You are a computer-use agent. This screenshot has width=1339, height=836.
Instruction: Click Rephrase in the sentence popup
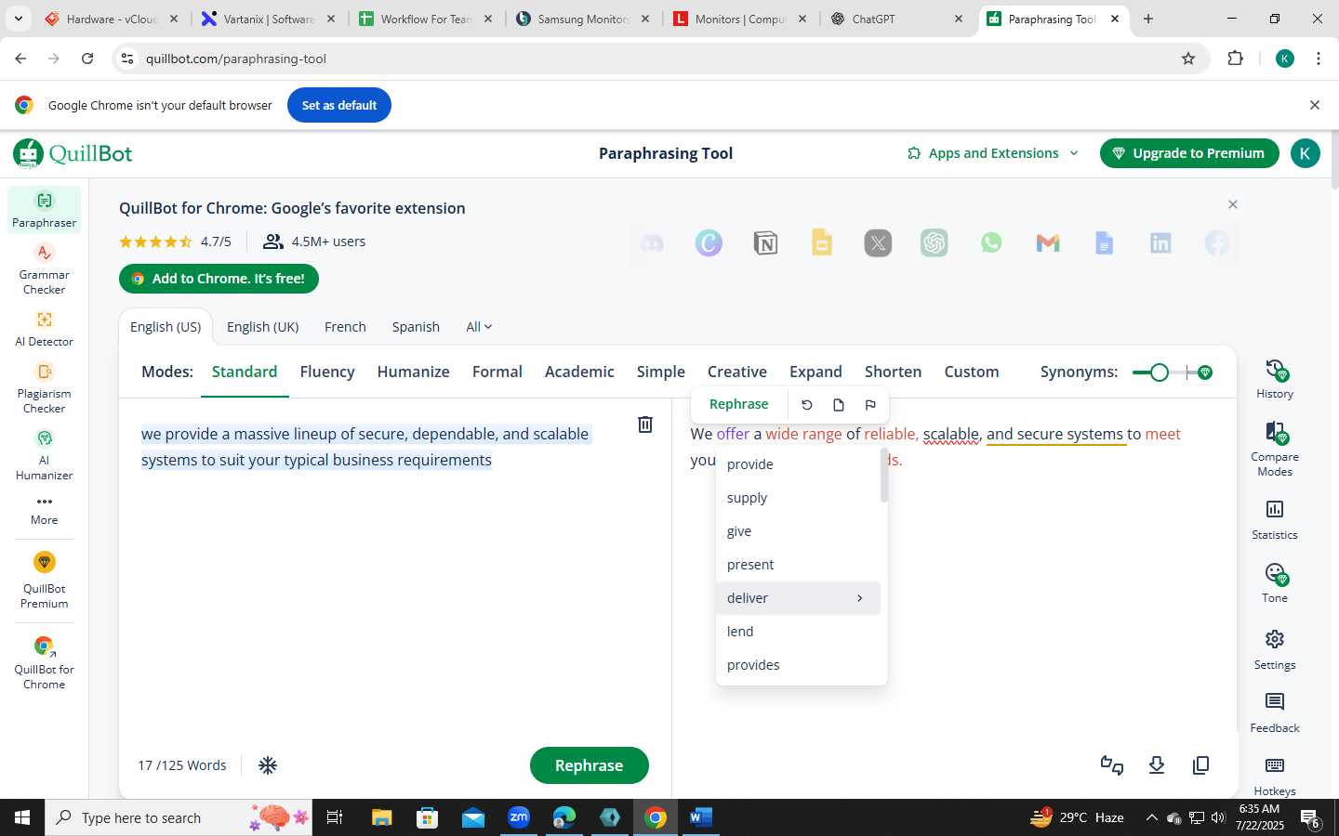738,404
